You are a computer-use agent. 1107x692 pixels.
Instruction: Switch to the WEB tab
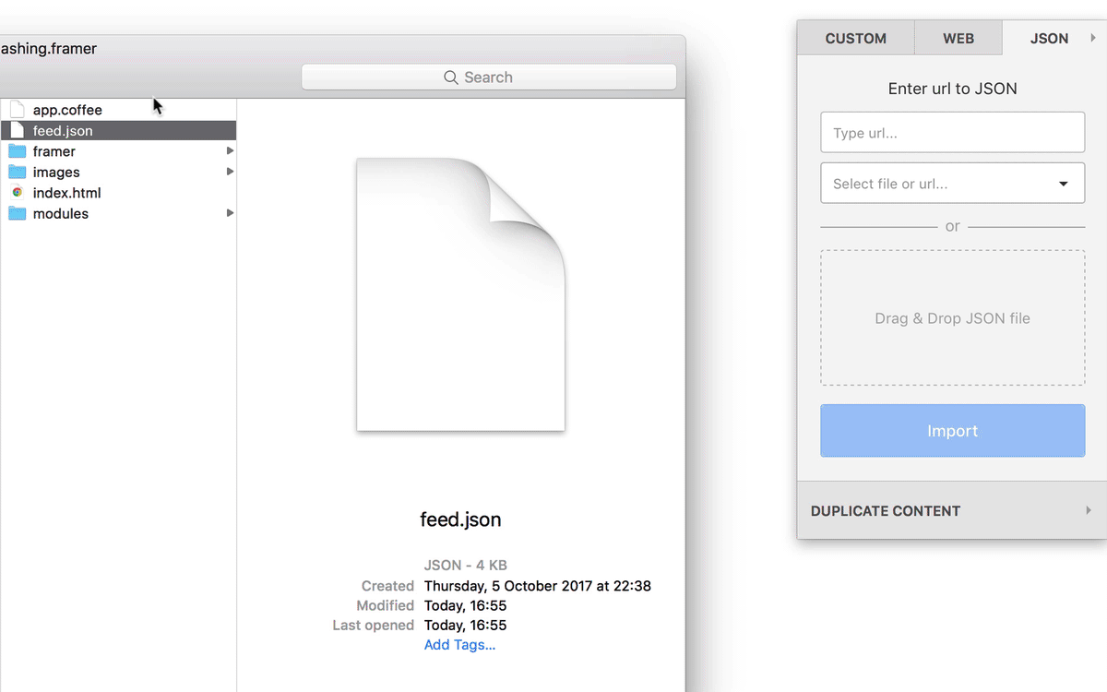coord(958,39)
